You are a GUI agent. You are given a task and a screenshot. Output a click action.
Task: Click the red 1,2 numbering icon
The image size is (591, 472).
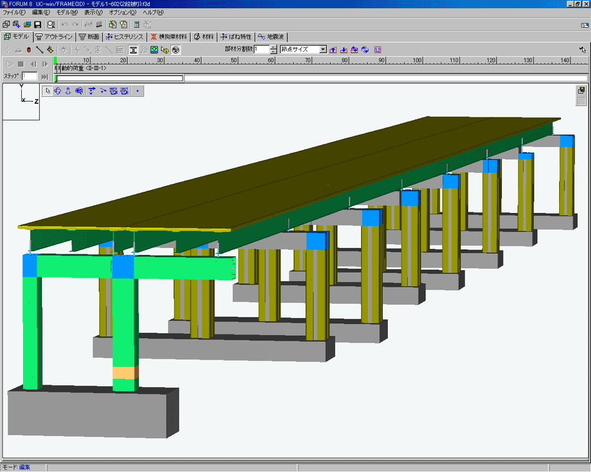tap(378, 50)
